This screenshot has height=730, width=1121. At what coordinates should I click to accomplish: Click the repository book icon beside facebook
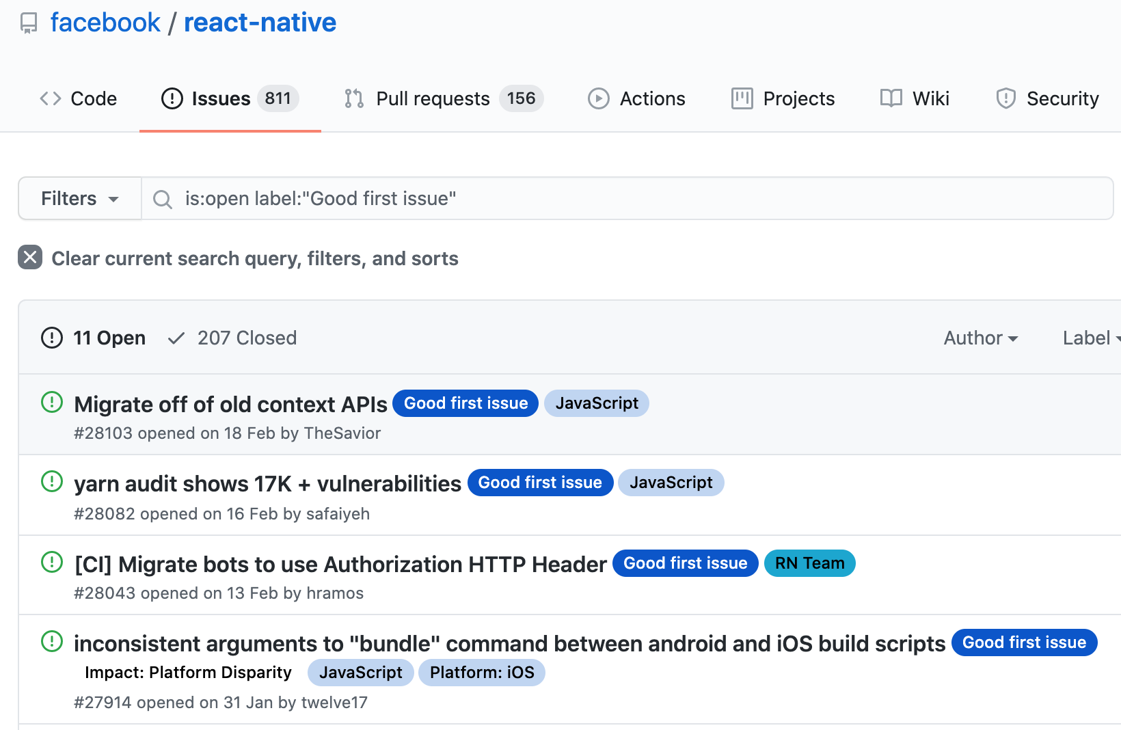coord(29,24)
